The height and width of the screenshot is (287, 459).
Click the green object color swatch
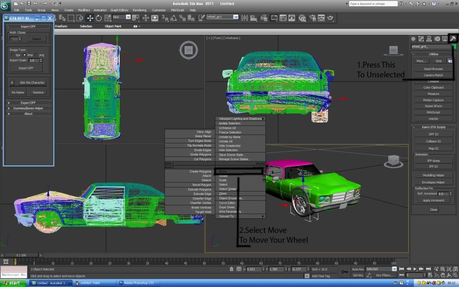tap(454, 47)
